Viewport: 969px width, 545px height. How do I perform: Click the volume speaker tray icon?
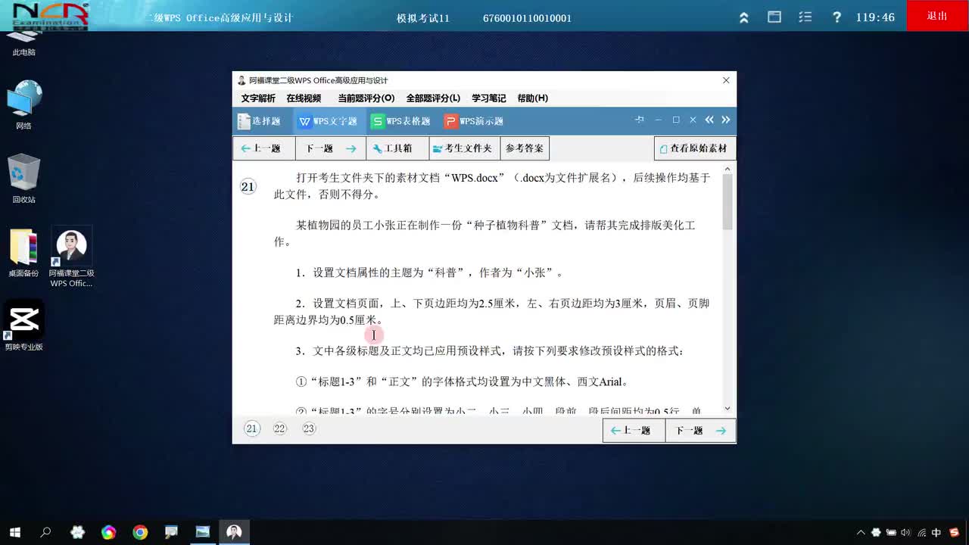tap(905, 532)
